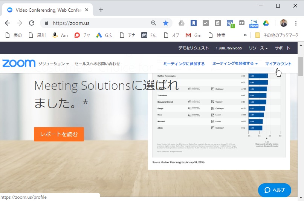This screenshot has height=201, width=304.
Task: Click the fast-forward extension icon
Action: 241,23
